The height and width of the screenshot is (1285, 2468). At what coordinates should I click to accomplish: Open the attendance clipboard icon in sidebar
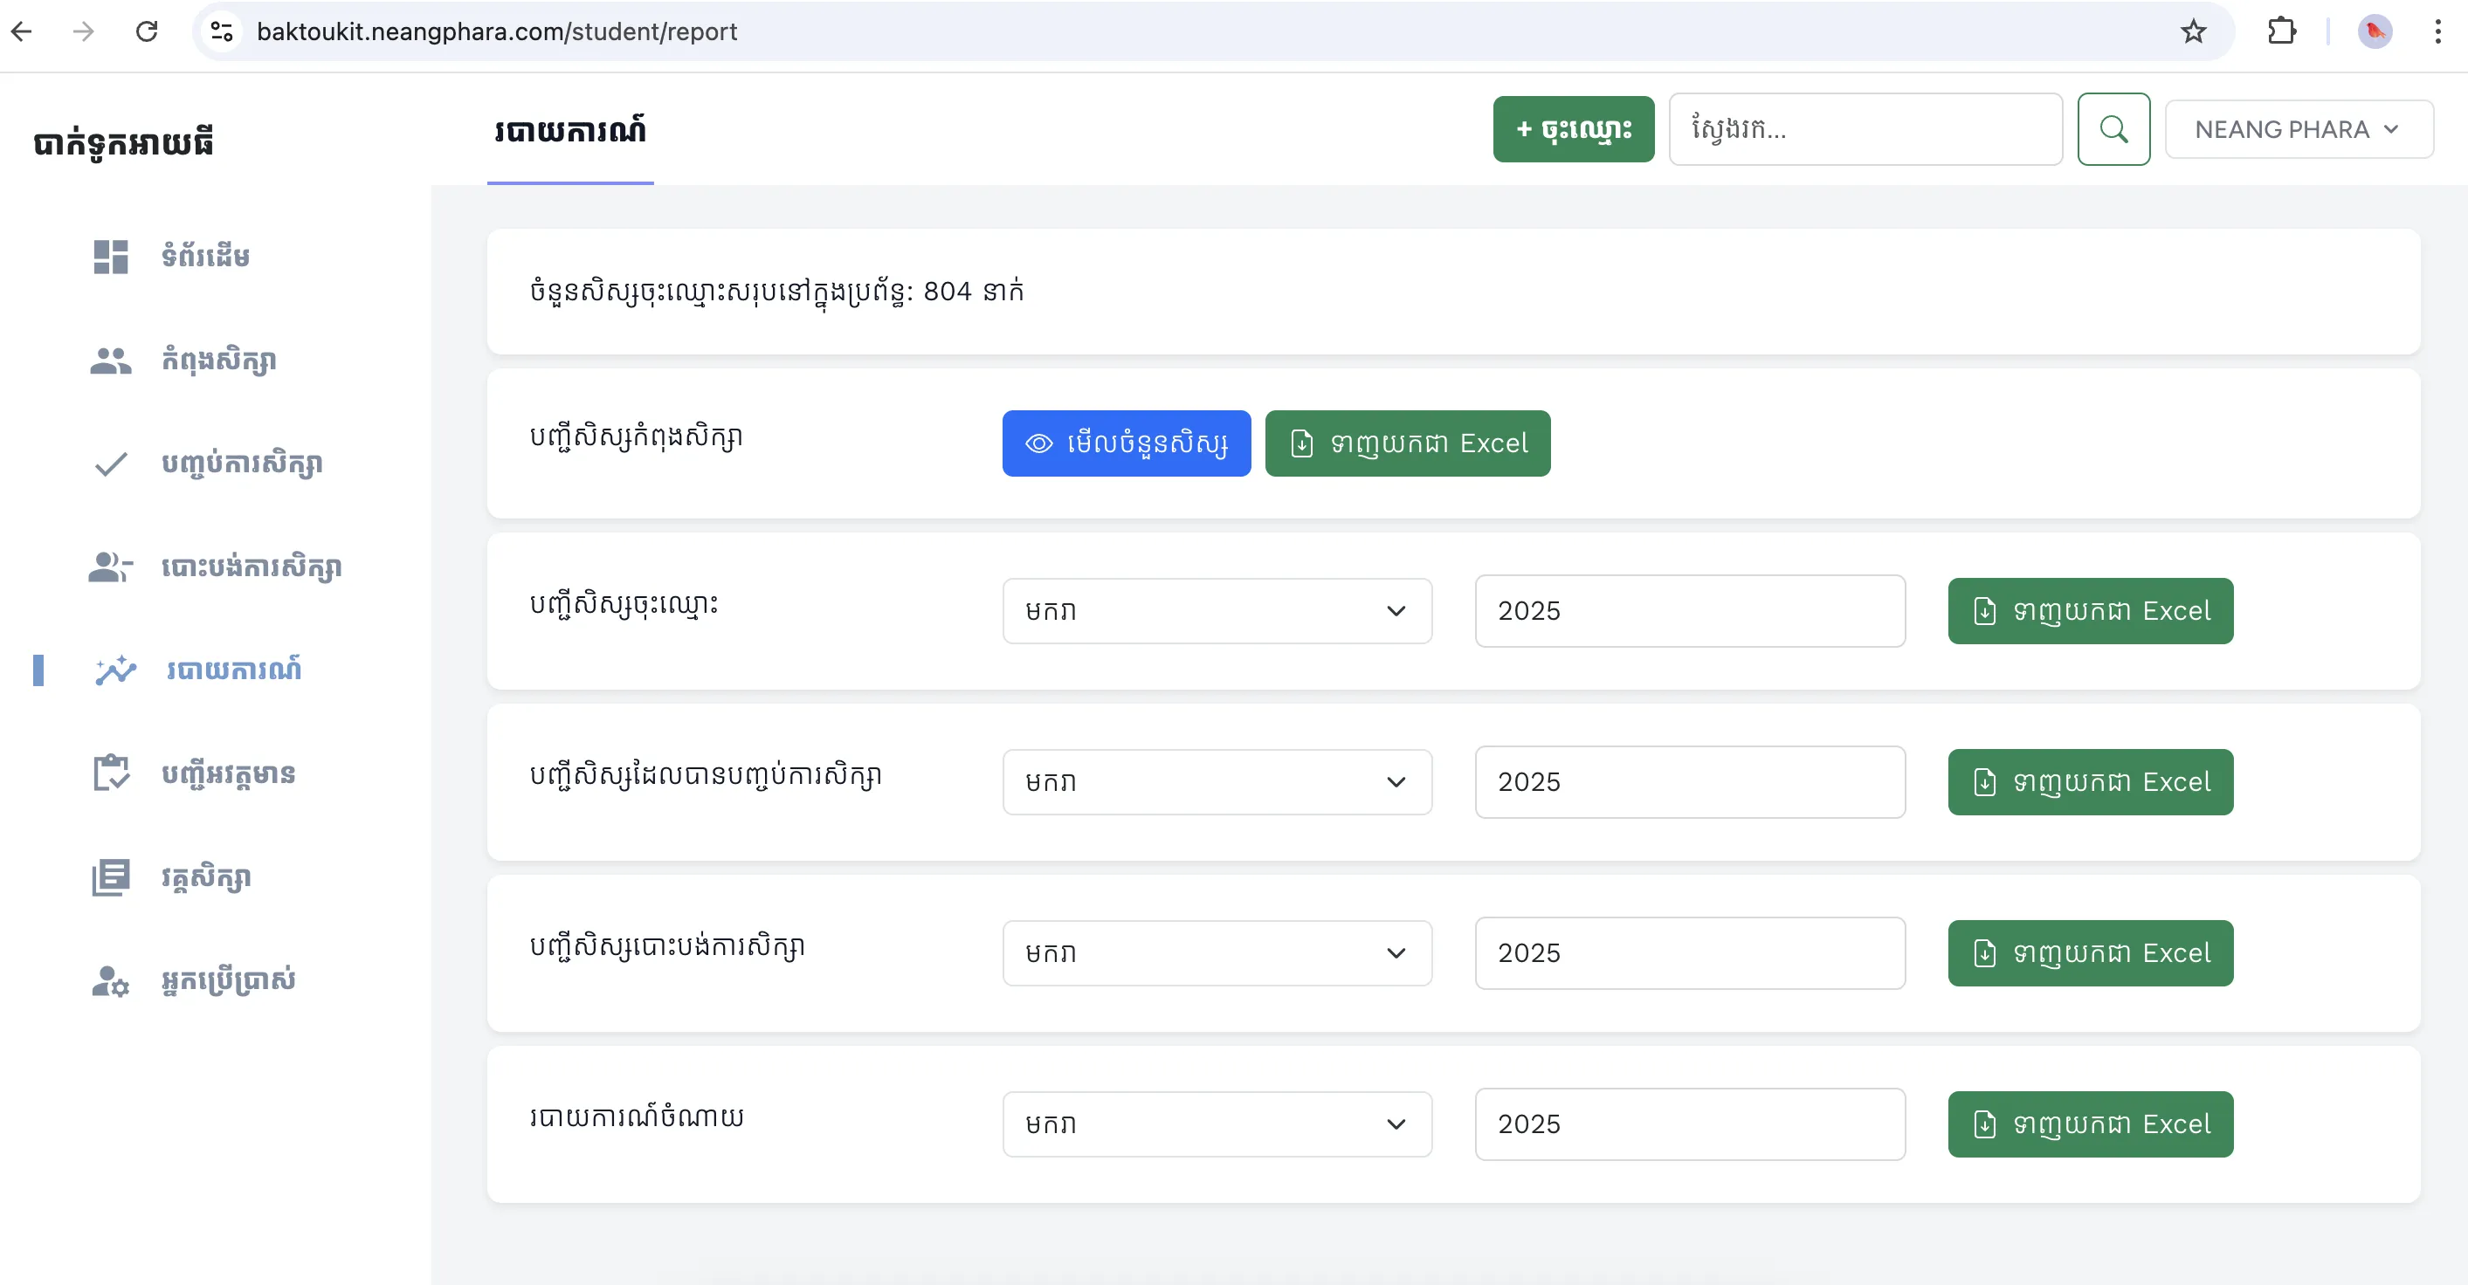pyautogui.click(x=111, y=773)
